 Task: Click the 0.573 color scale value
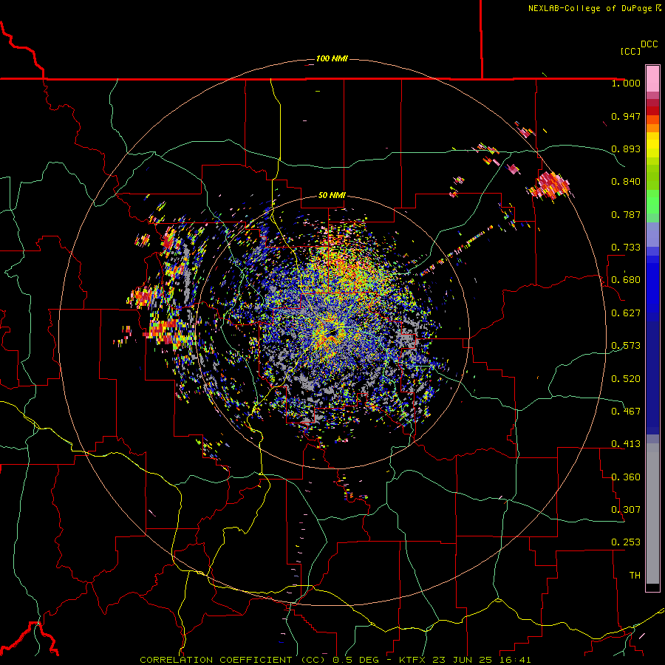coord(626,346)
